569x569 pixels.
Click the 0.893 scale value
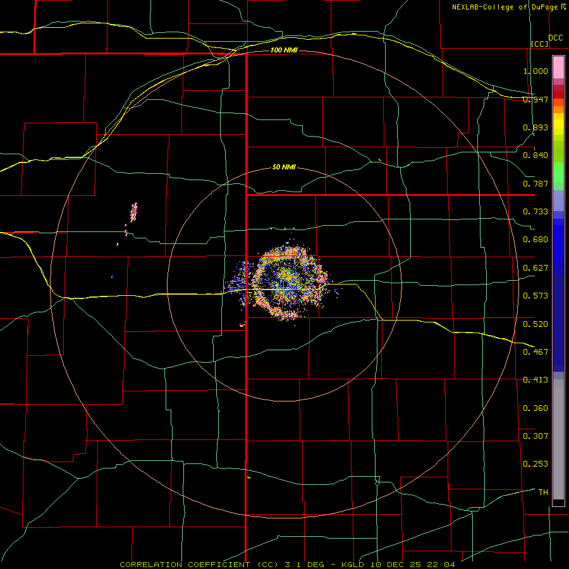click(535, 127)
